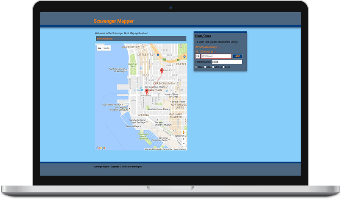Viewport: 341px width, 199px height.
Task: Click the CORE-COLUMBIA map label
Action: pyautogui.click(x=164, y=83)
